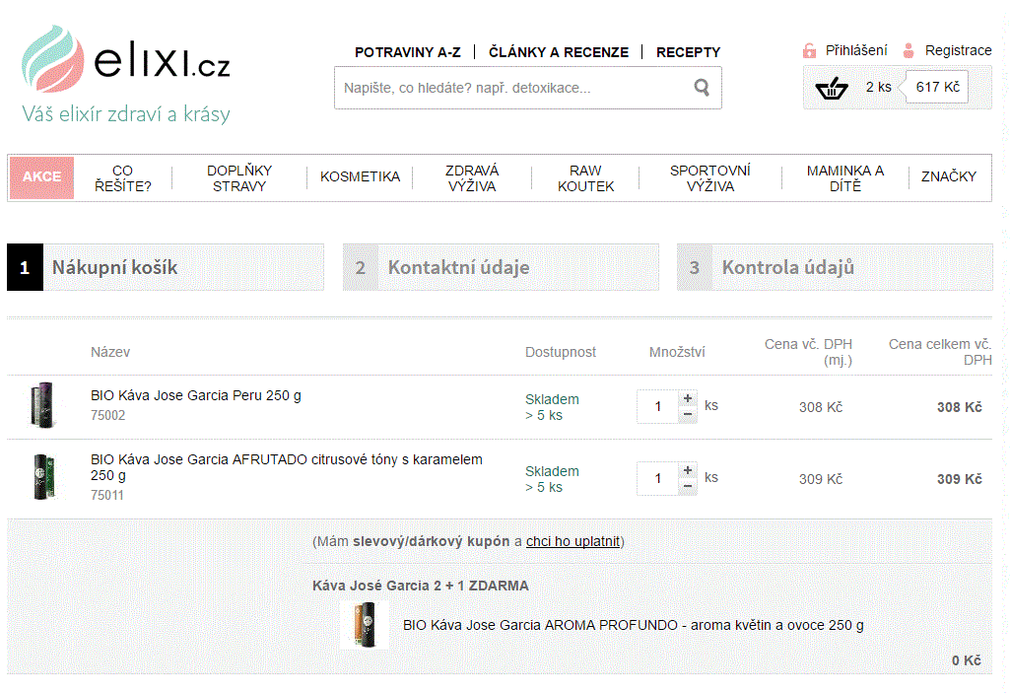The width and height of the screenshot is (1010, 693).
Task: Click the shopping basket icon
Action: [832, 88]
